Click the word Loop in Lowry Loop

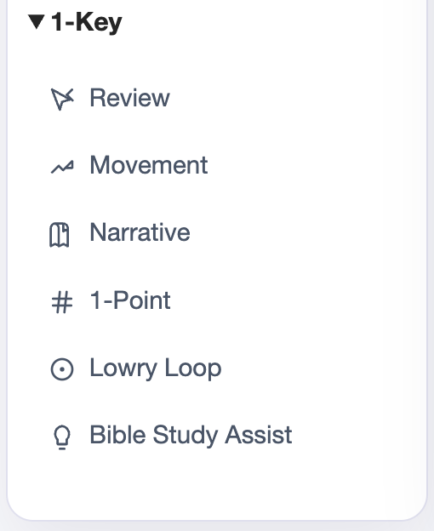pos(193,369)
